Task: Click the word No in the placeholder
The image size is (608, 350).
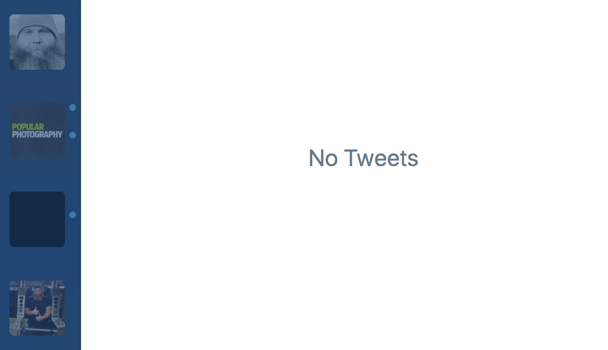Action: [323, 158]
